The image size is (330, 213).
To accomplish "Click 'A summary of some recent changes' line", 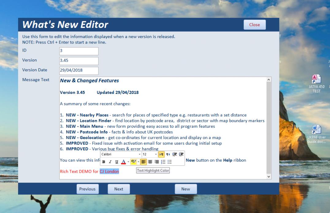I will coord(95,104).
